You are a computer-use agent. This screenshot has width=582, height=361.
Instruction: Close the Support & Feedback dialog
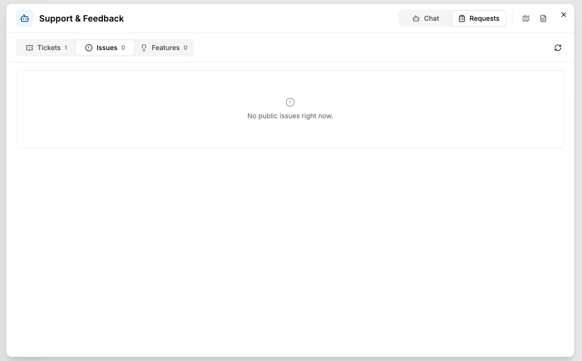[x=563, y=15]
